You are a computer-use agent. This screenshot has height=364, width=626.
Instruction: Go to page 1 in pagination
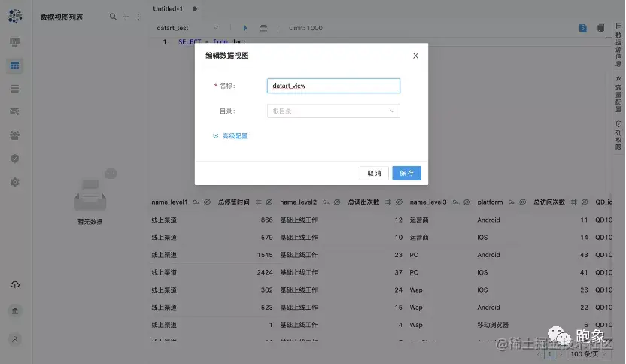[550, 354]
